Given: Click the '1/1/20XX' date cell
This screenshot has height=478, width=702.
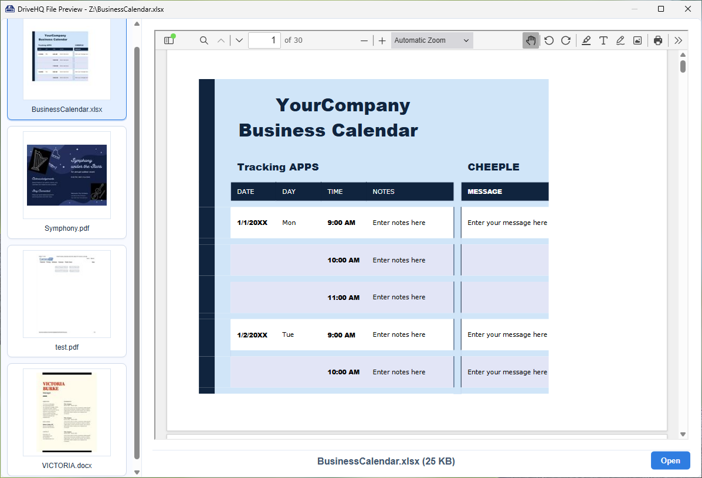Looking at the screenshot, I should pyautogui.click(x=252, y=223).
